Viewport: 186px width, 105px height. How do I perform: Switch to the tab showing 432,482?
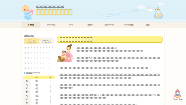[x=46, y=41]
